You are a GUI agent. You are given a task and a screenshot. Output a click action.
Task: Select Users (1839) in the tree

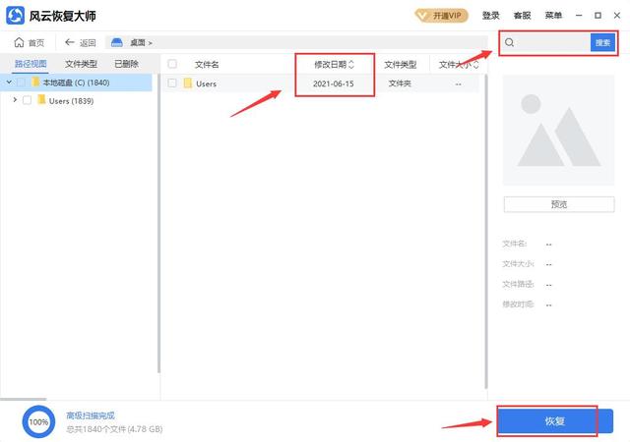71,100
